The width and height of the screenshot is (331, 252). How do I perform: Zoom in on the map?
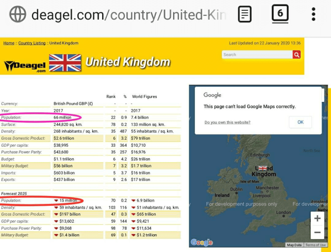[x=317, y=219]
